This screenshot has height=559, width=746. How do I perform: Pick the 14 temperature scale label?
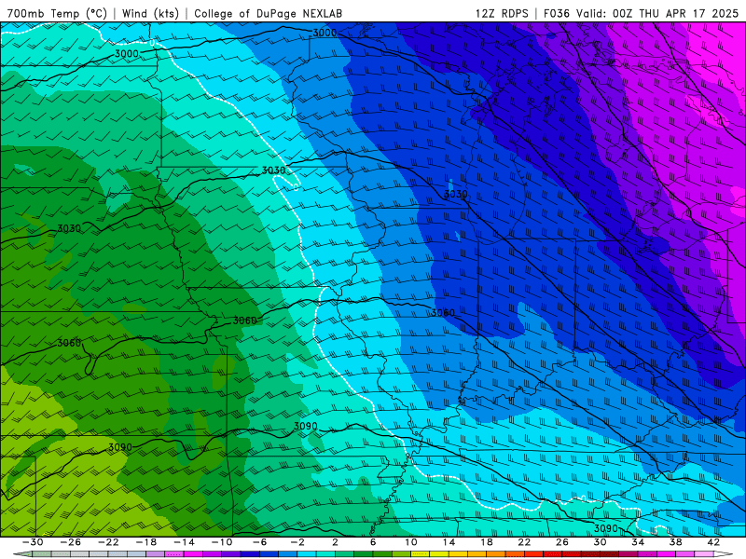(449, 542)
